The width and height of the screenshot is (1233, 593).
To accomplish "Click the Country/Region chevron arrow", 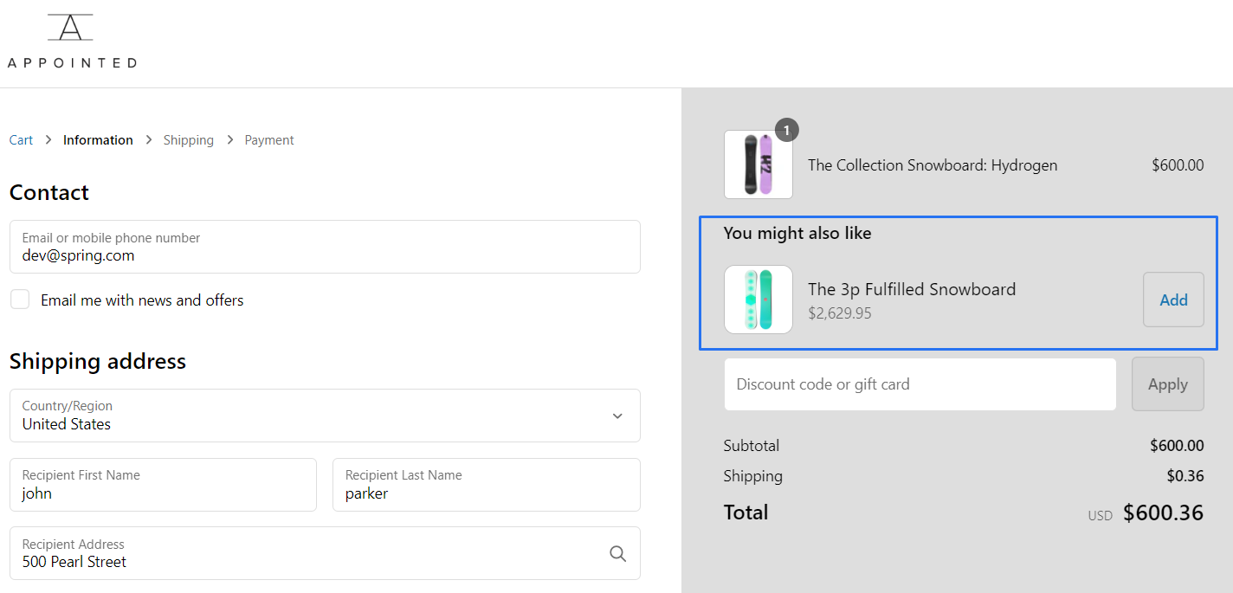I will 617,416.
